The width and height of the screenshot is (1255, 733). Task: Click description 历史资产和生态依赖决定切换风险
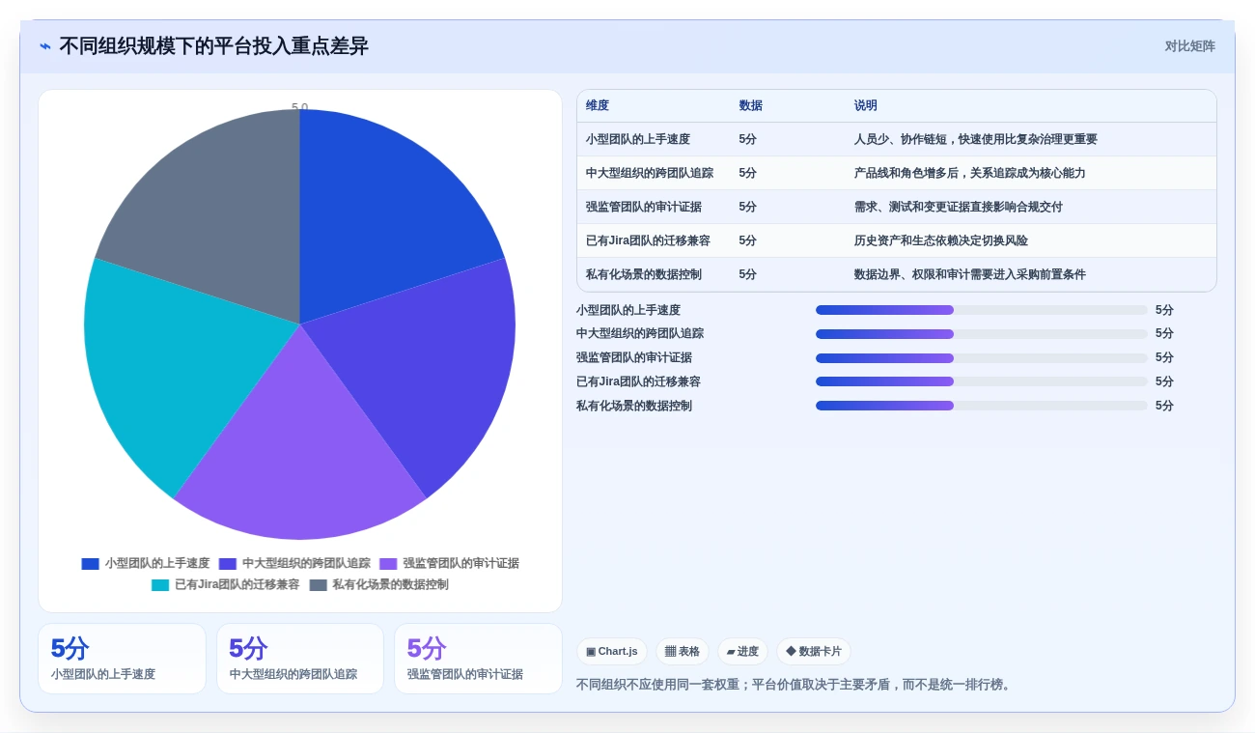[941, 240]
